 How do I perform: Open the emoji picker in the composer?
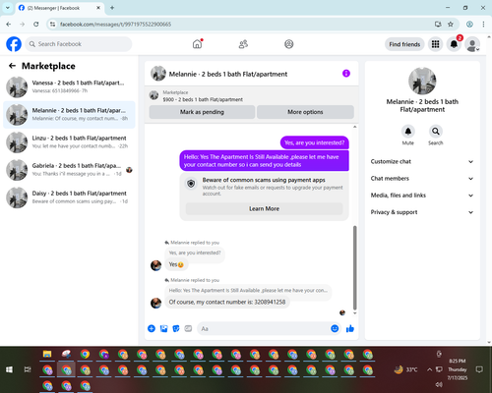335,328
